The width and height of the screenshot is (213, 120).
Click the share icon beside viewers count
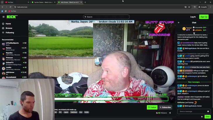click(170, 113)
